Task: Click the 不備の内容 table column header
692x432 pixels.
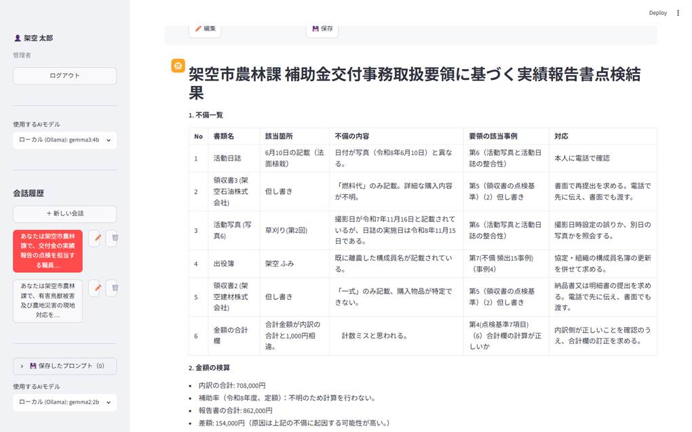Action: [x=352, y=137]
